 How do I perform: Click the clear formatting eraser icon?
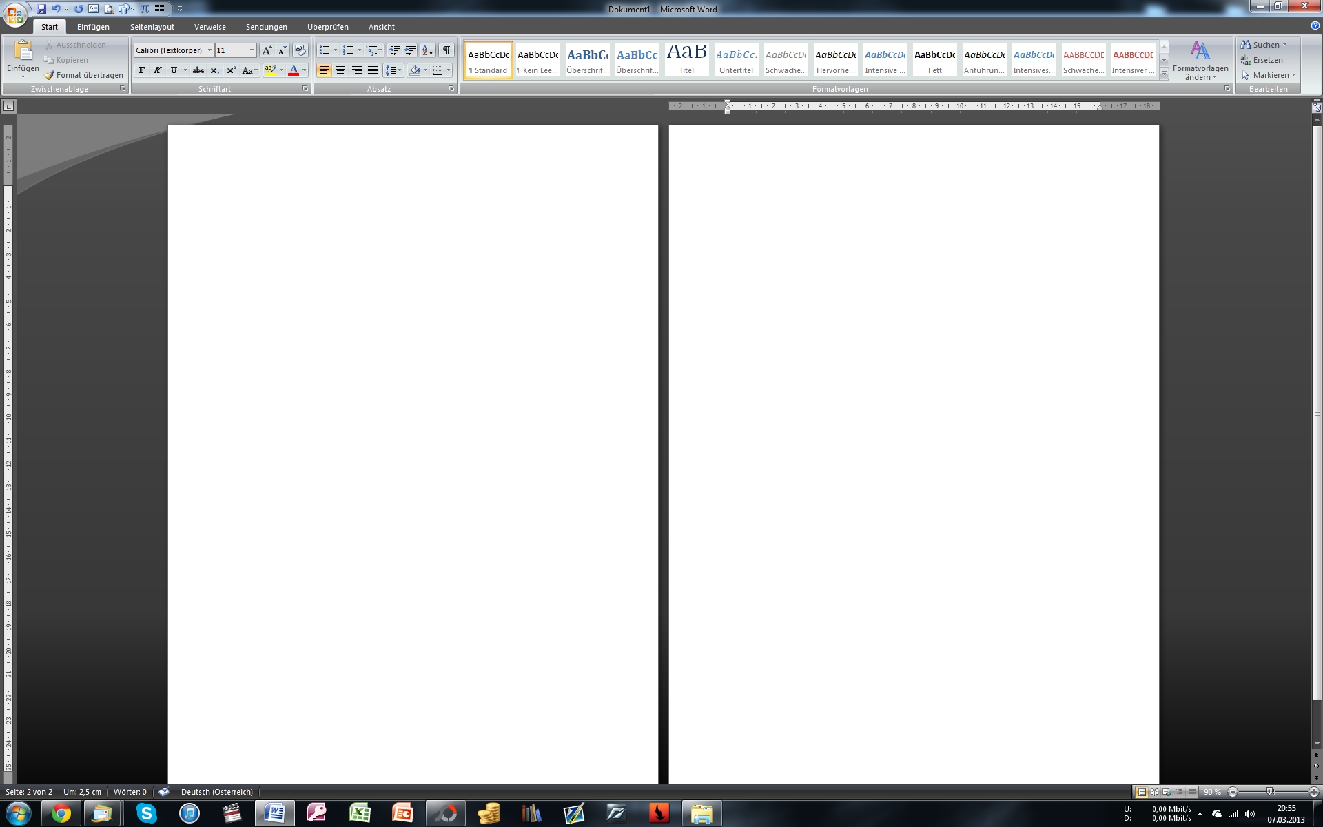pyautogui.click(x=300, y=50)
